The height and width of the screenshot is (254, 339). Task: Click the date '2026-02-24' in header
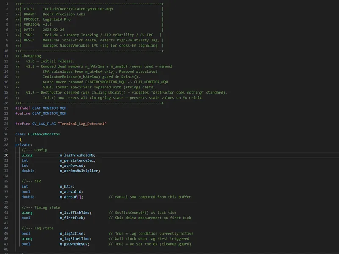pos(53,30)
